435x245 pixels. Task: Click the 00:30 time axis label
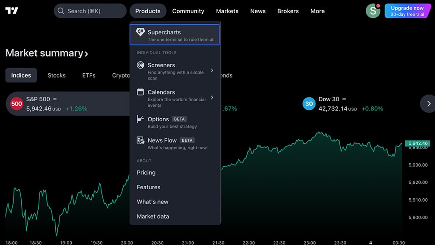click(x=398, y=242)
